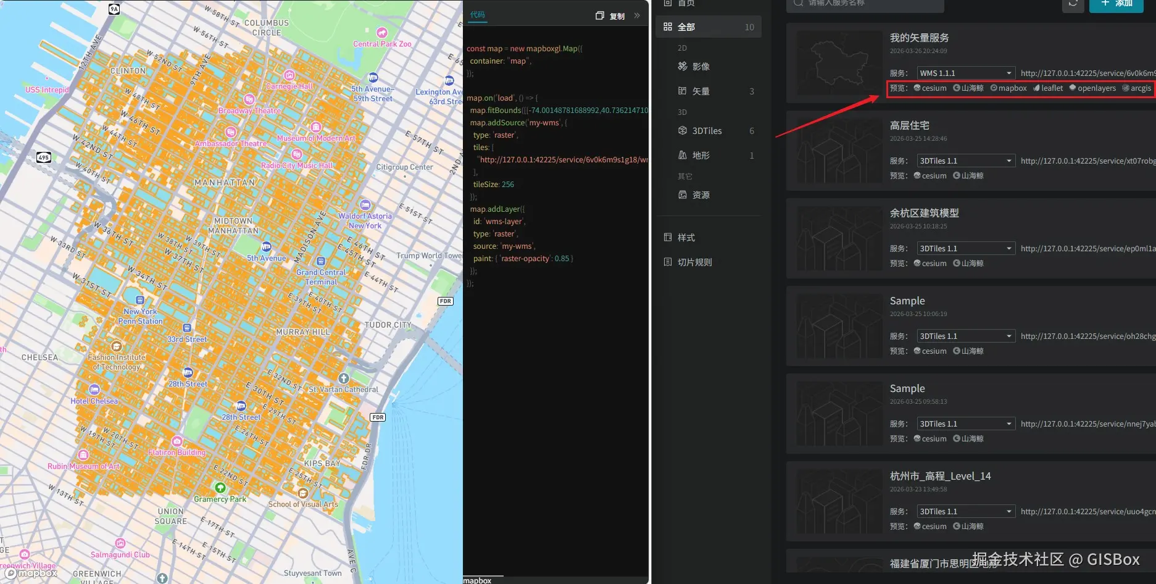The height and width of the screenshot is (584, 1156).
Task: Click the 杭州市_高程_Level_14 thumbnail
Action: [x=839, y=501]
